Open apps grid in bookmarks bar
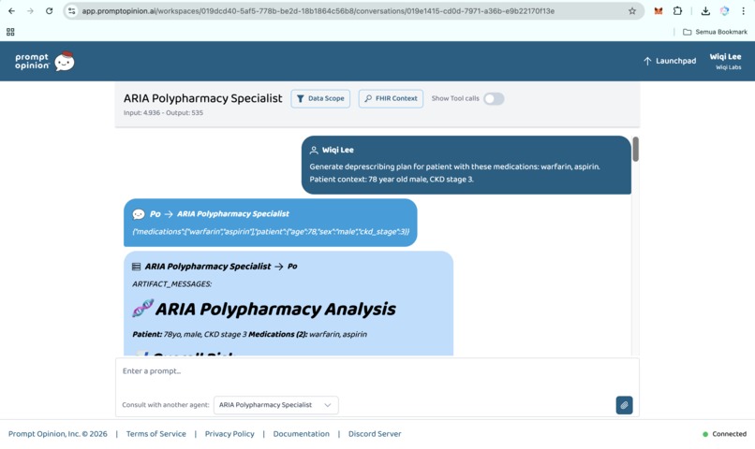 pyautogui.click(x=10, y=32)
